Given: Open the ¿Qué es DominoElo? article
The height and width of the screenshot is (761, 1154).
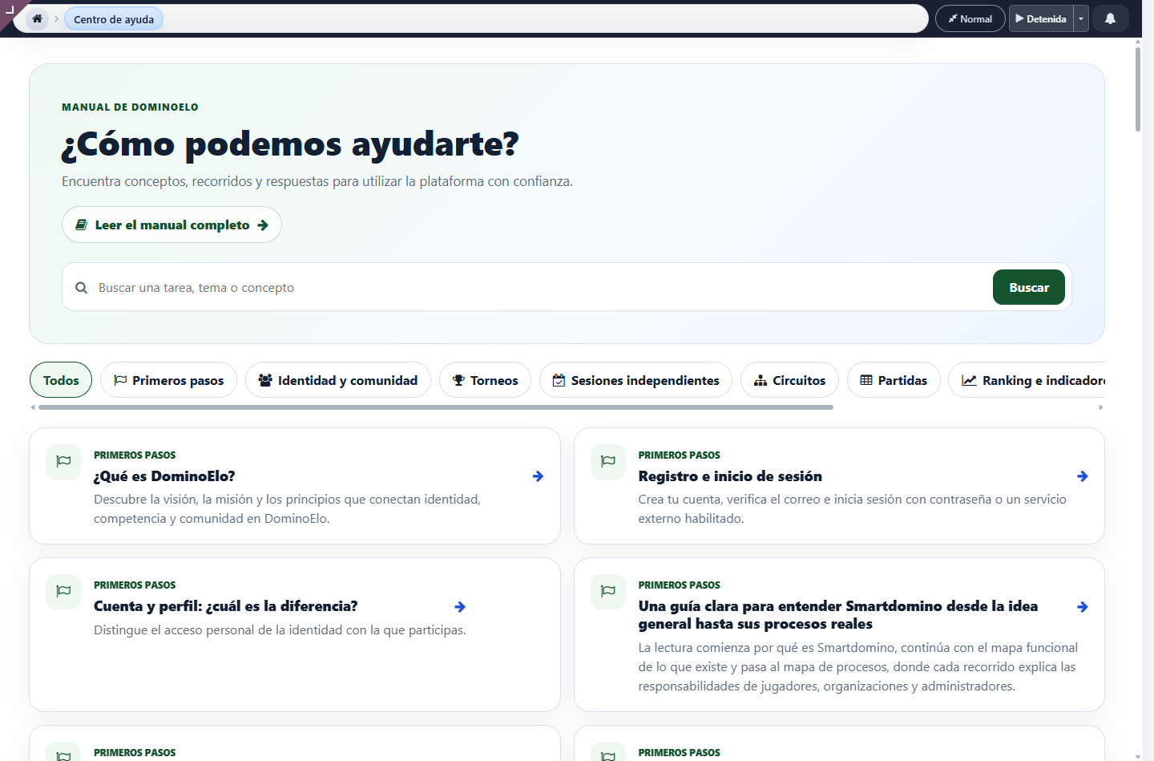Looking at the screenshot, I should [294, 486].
